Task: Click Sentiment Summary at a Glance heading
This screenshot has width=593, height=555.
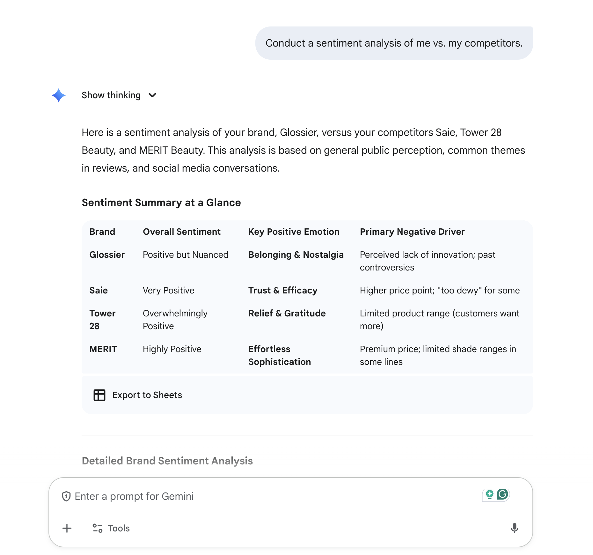Action: (161, 203)
